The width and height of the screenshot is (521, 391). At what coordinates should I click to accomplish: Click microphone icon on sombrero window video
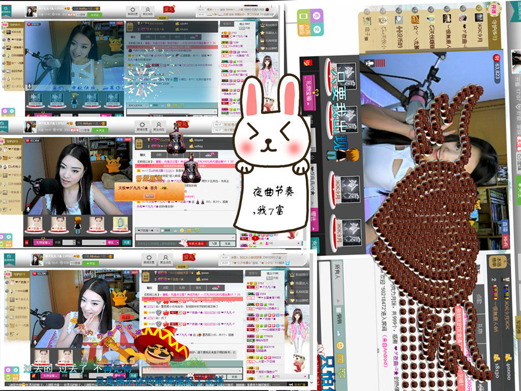click(x=35, y=342)
